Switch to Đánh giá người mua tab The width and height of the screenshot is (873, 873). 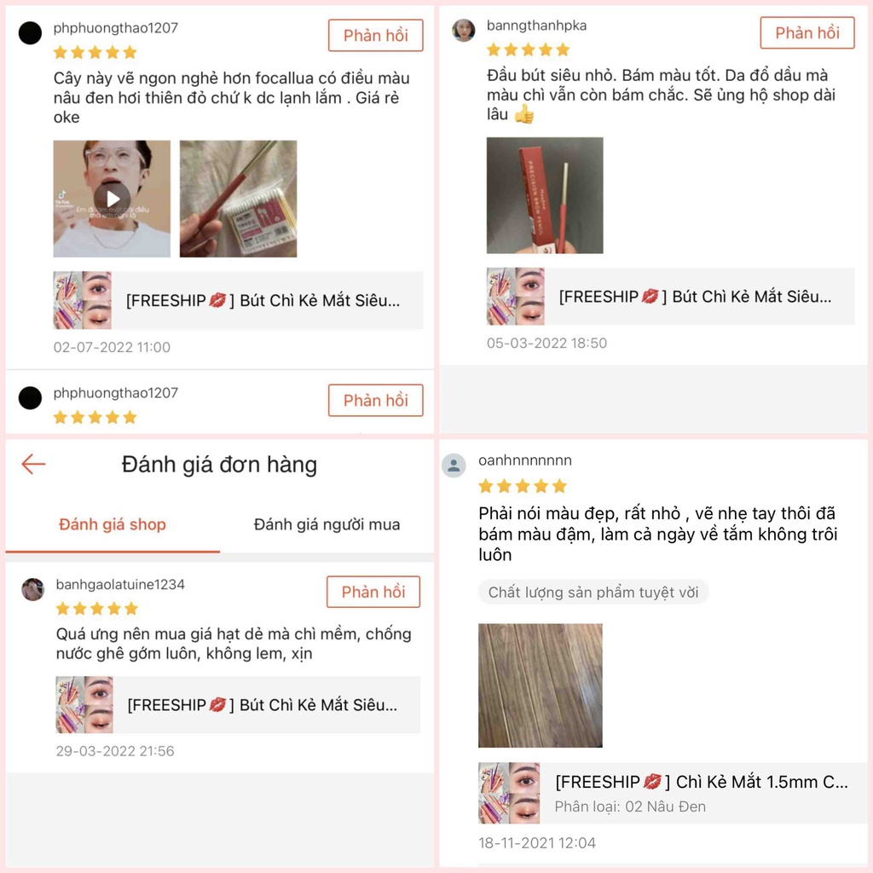(327, 524)
